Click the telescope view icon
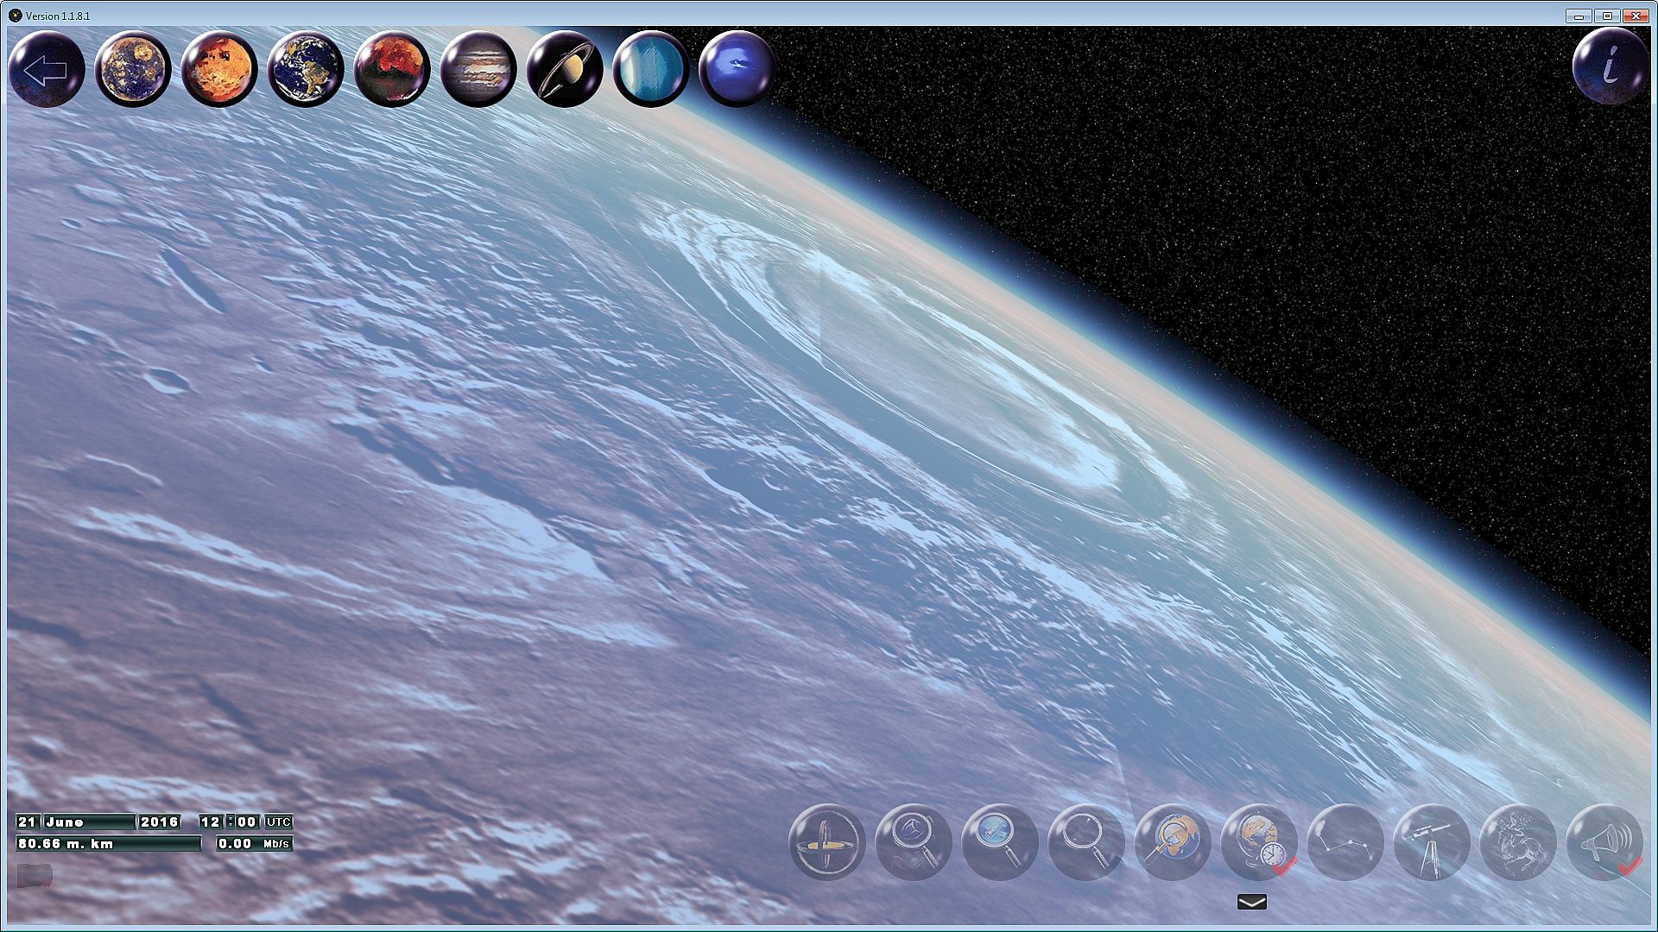This screenshot has width=1658, height=932. pos(1432,841)
